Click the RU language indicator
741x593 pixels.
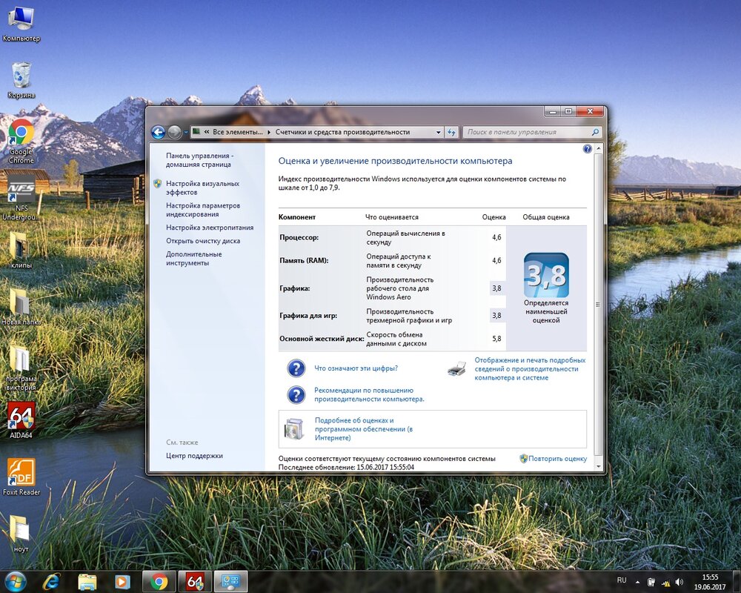(x=621, y=580)
